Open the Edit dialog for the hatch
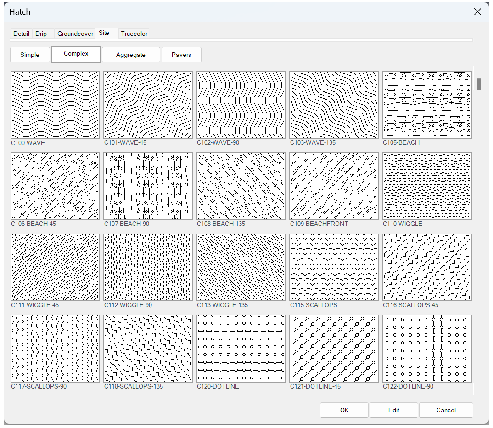Image resolution: width=493 pixels, height=428 pixels. point(393,410)
